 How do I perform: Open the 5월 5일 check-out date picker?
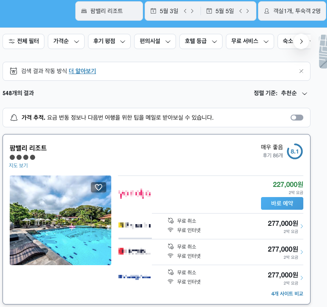pos(220,11)
